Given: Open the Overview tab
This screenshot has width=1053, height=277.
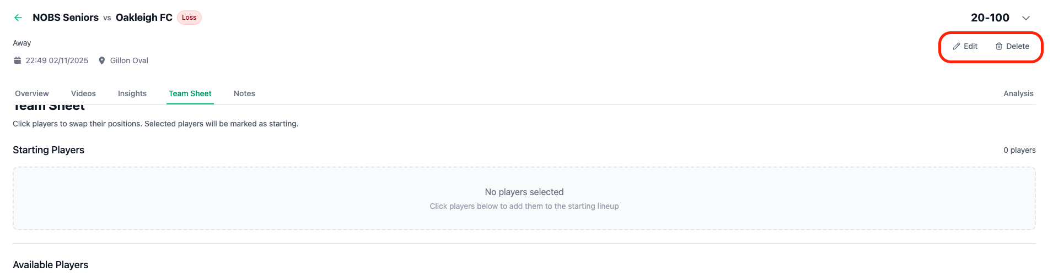Looking at the screenshot, I should coord(32,93).
